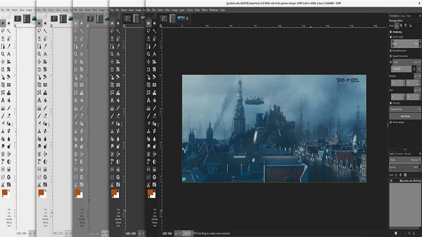
Task: Open the Filters menu in the main window
Action: [204, 9]
